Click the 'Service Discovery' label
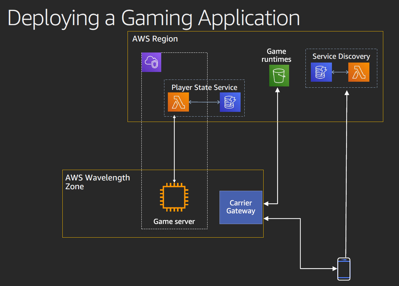Screen dimensions: 399x286 click(341, 57)
